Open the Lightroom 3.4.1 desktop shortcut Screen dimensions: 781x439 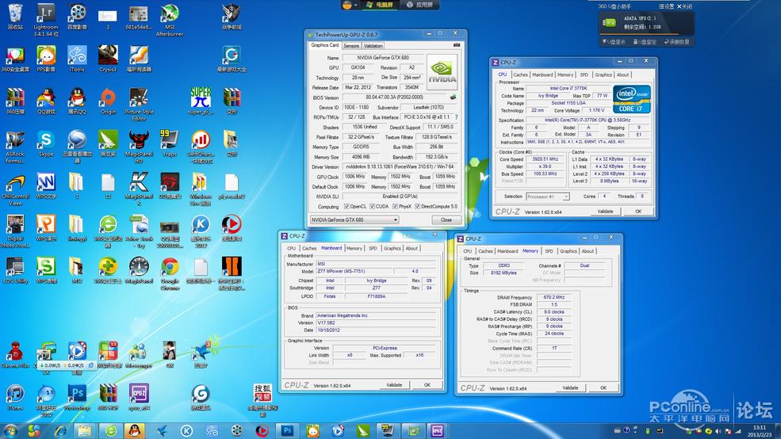click(x=46, y=20)
